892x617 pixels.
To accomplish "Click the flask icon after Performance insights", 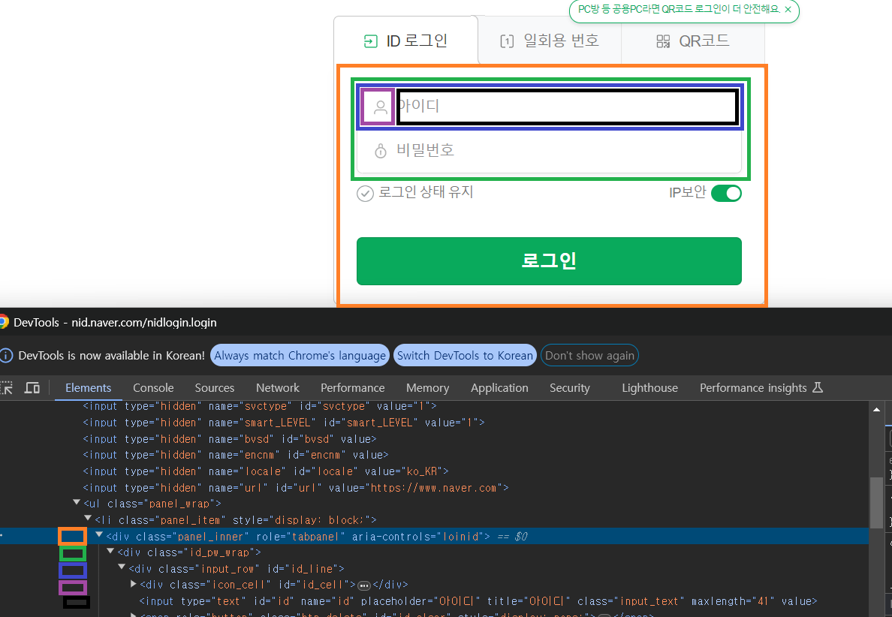I will click(x=818, y=387).
